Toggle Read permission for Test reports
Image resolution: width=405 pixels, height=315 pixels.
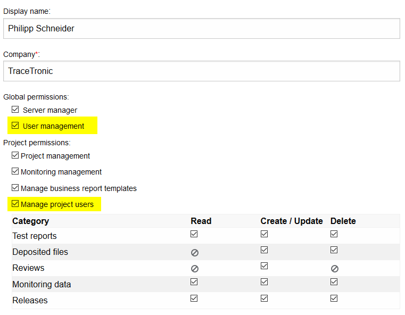tap(194, 234)
